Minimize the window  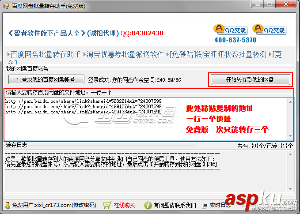point(258,4)
